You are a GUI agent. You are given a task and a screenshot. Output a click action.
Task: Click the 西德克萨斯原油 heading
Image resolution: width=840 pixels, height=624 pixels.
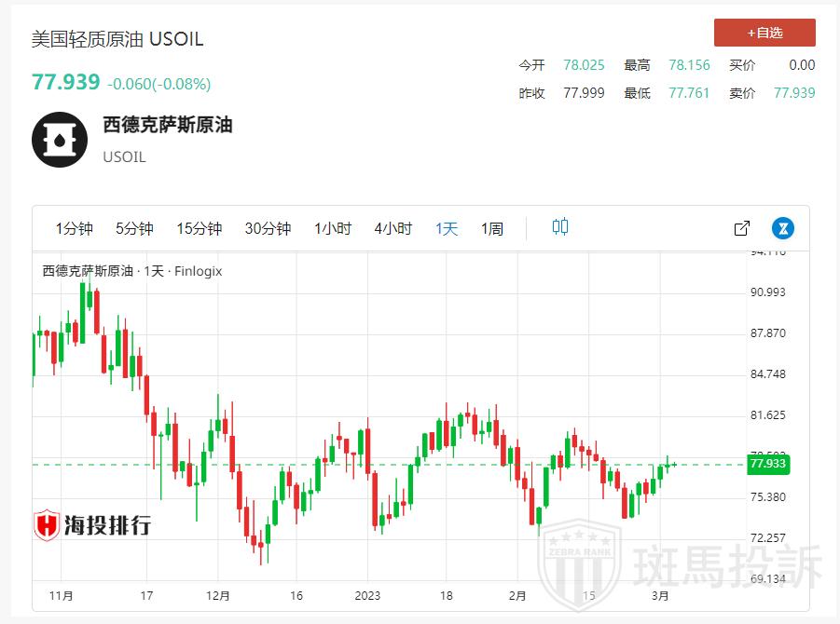tap(168, 125)
